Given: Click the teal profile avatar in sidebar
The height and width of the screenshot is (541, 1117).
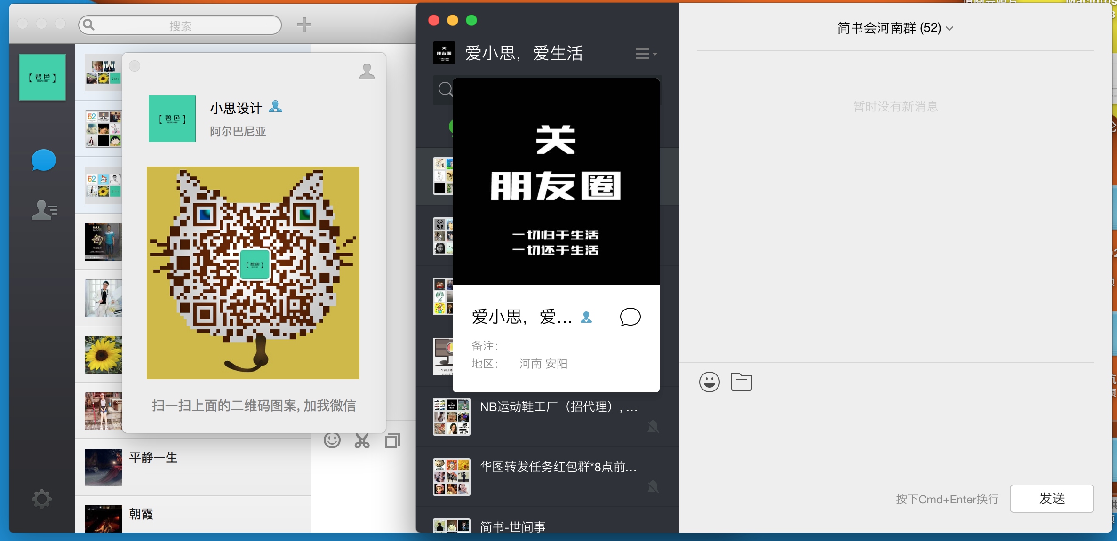Looking at the screenshot, I should (42, 77).
